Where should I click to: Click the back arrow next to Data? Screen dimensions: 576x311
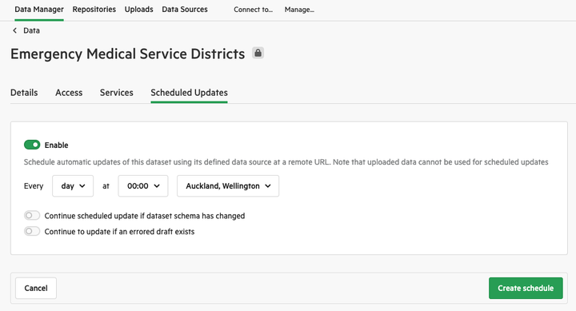coord(14,30)
